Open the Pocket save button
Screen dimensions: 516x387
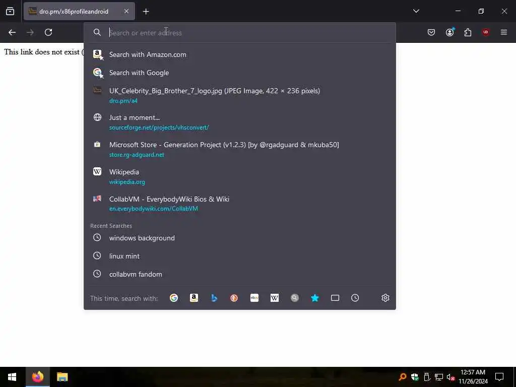[431, 32]
